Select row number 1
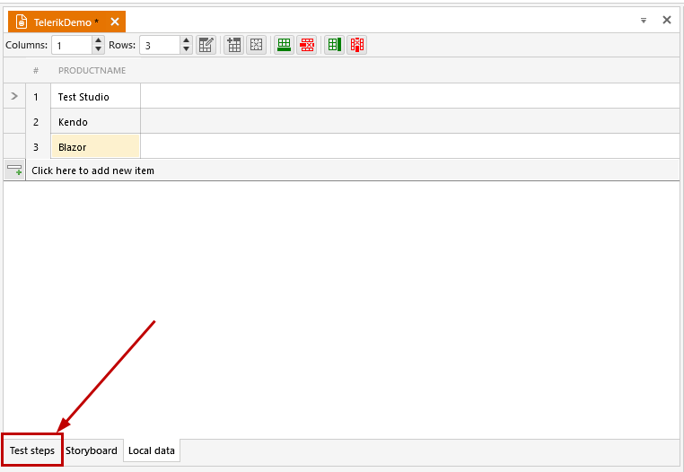684x472 pixels. click(36, 97)
